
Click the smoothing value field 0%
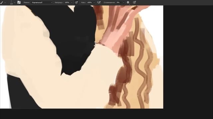119,2
